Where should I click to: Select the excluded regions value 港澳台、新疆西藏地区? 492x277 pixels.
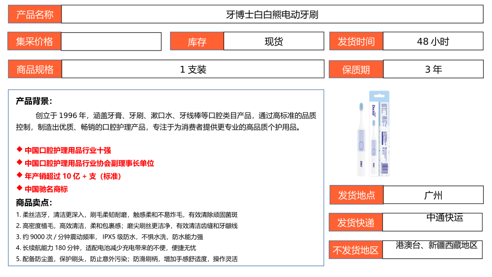(436, 245)
